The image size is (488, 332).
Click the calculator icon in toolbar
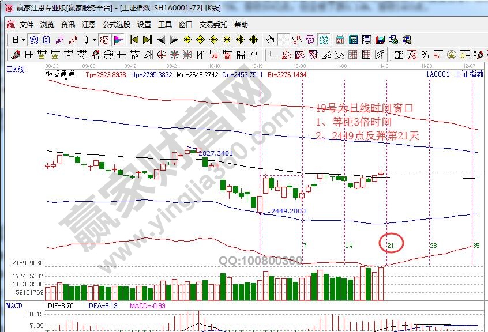pyautogui.click(x=354, y=40)
